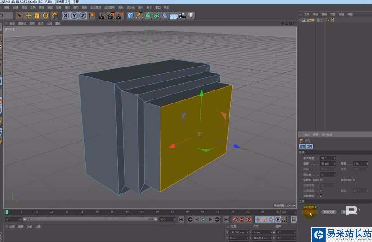Image resolution: width=372 pixels, height=242 pixels.
Task: Toggle the 保持群组 checkbox
Action: (321, 196)
